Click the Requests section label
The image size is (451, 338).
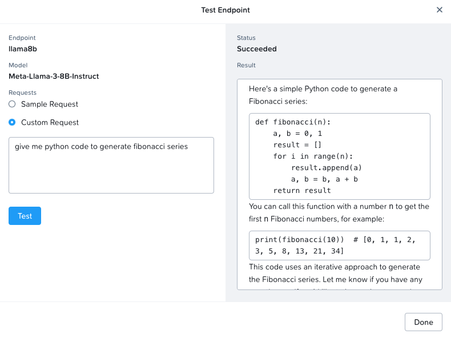[22, 92]
